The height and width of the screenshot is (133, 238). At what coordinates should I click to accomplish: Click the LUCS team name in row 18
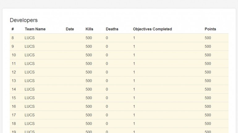30,124
